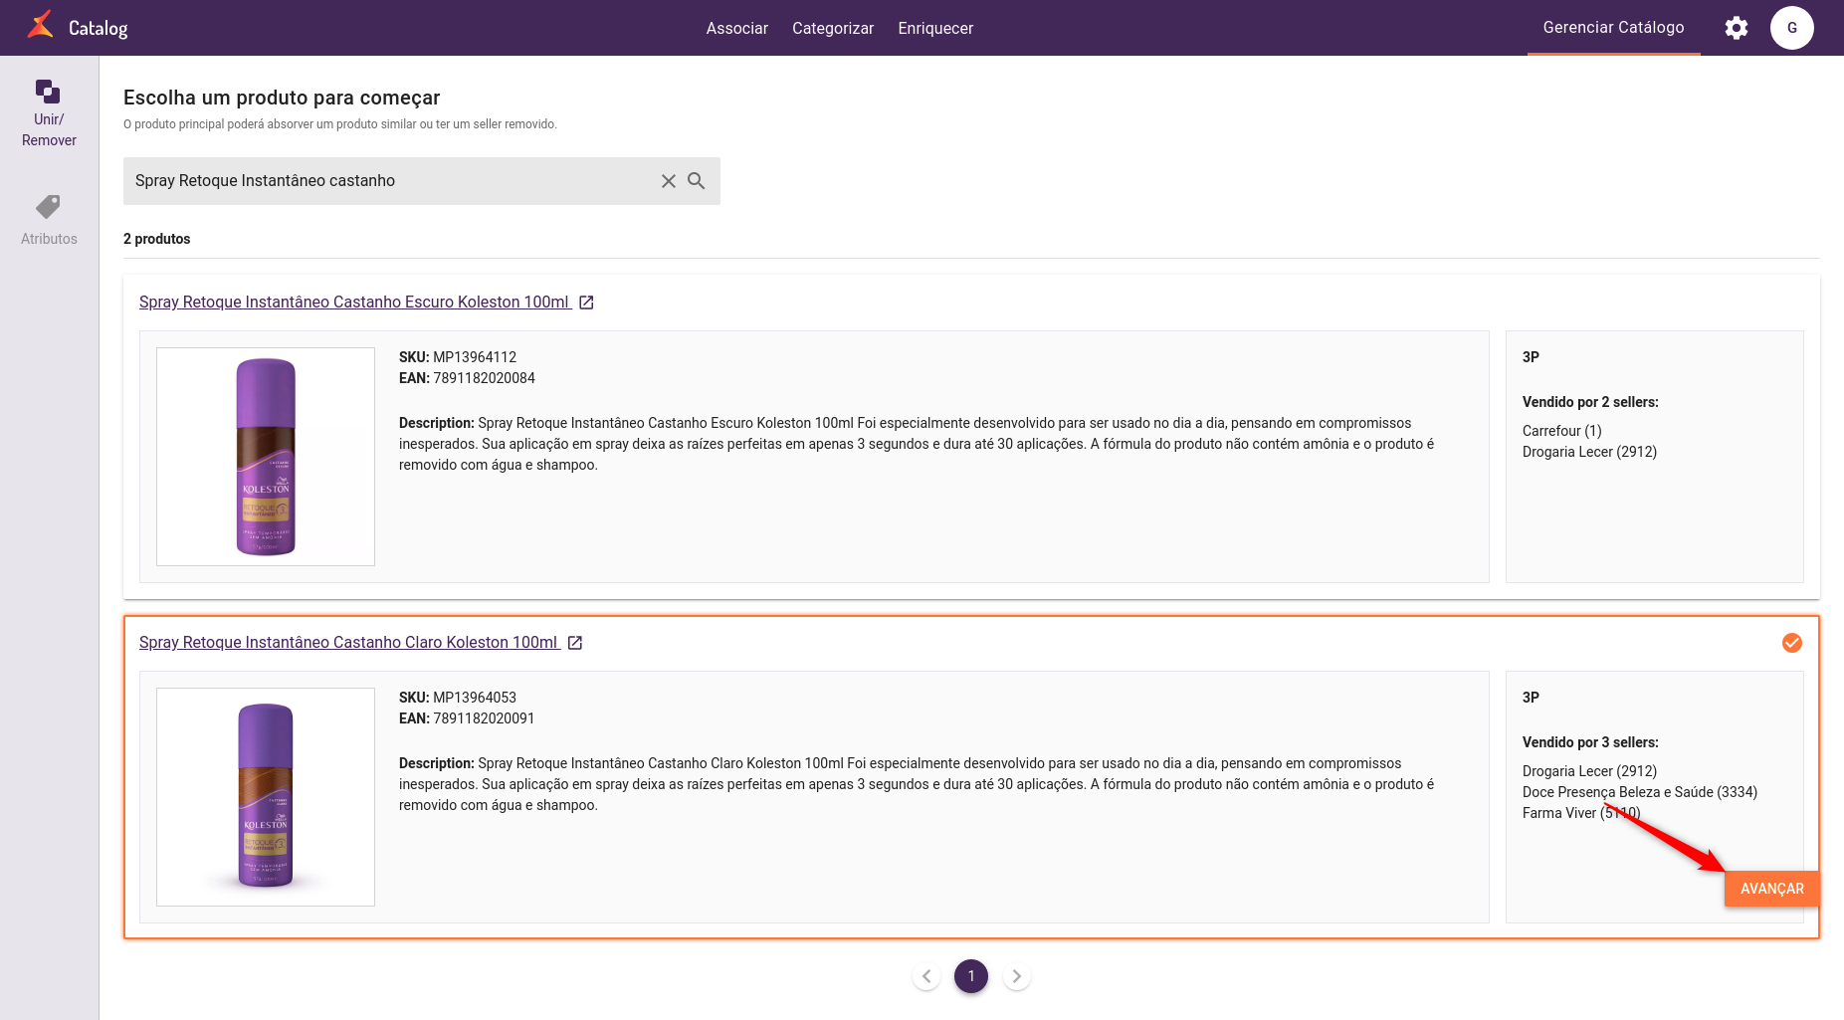Click Farma Viver seller entry
Image resolution: width=1844 pixels, height=1020 pixels.
coord(1581,813)
